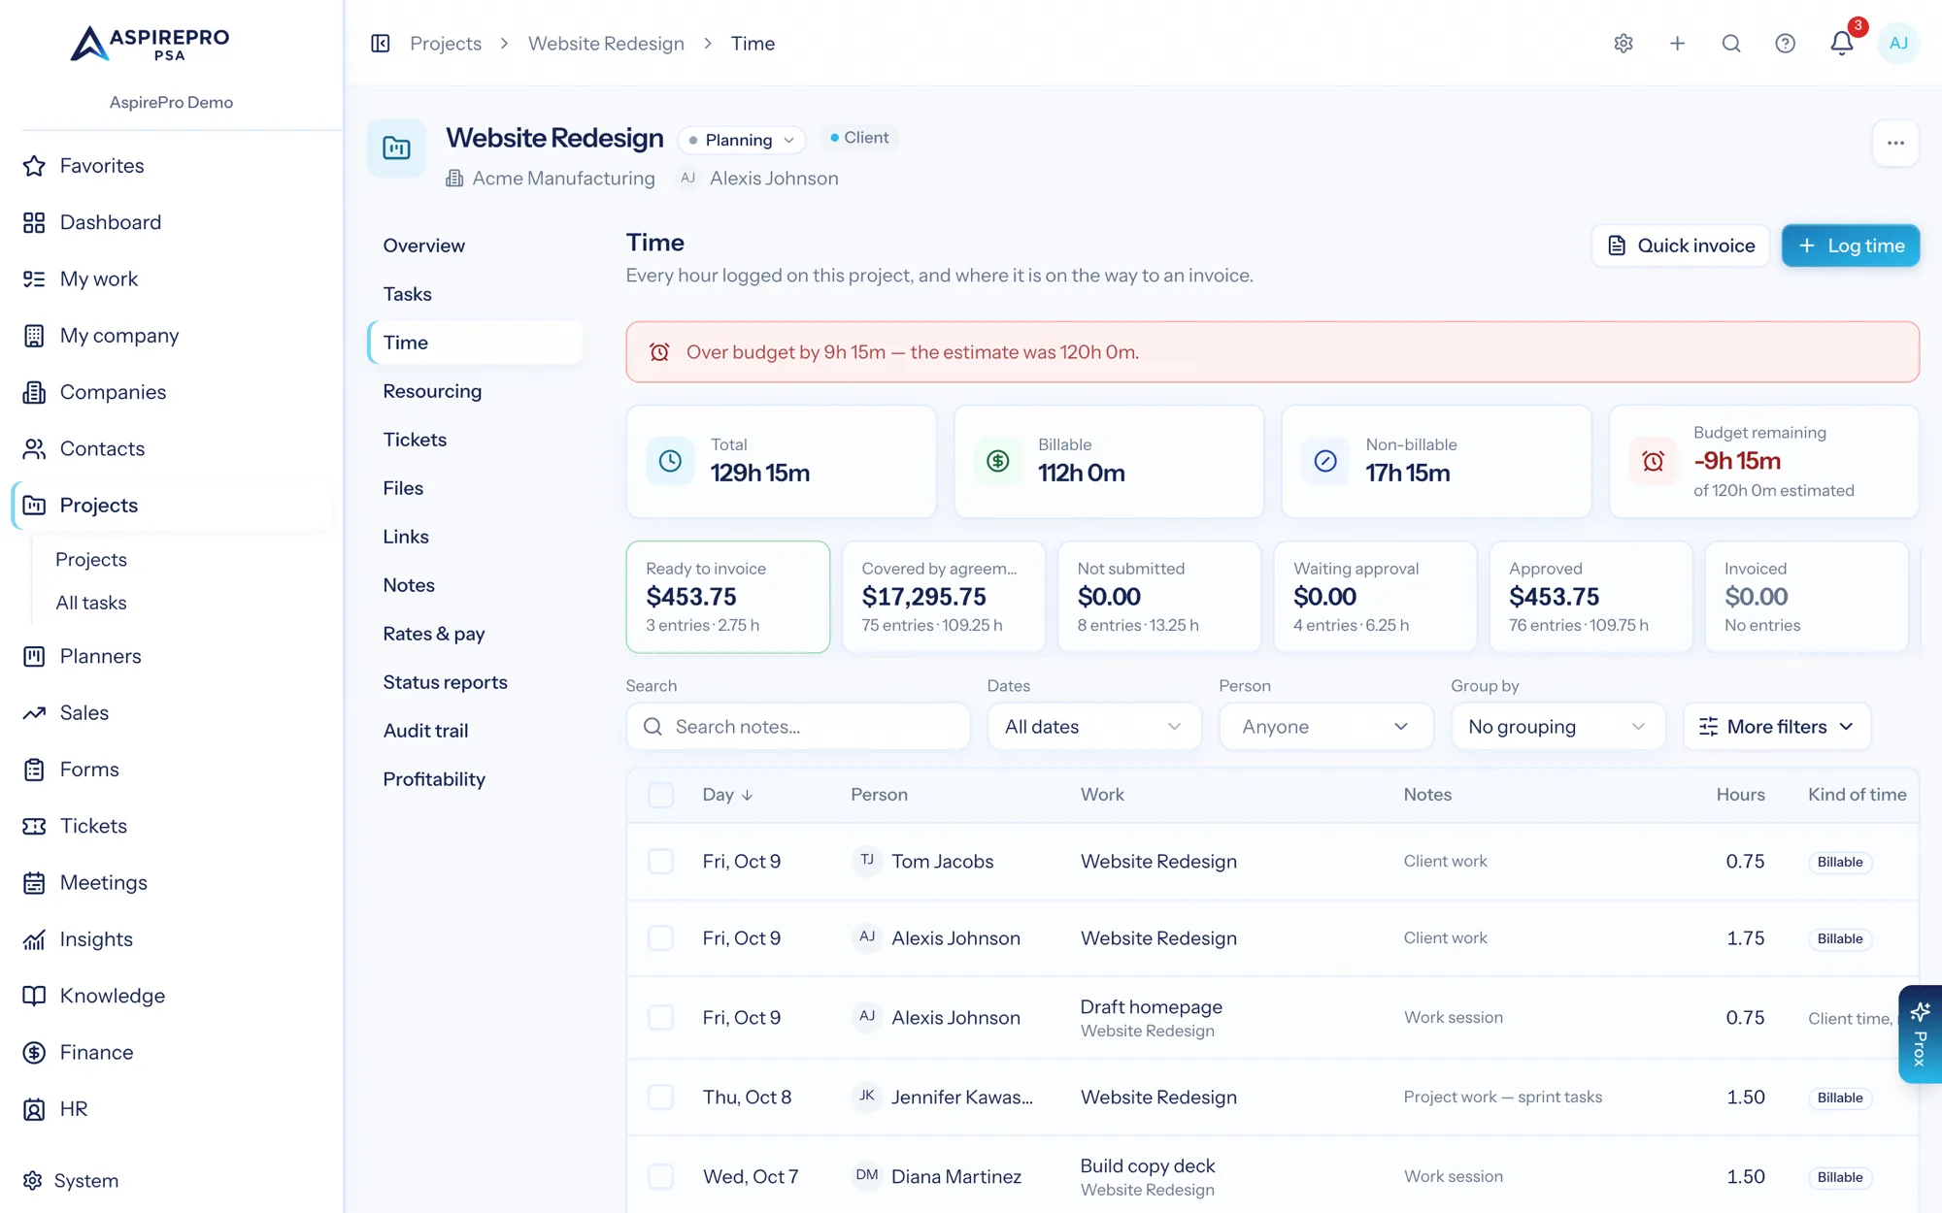Open the Overview project tab
Screen dimensions: 1942x1213
click(475, 246)
